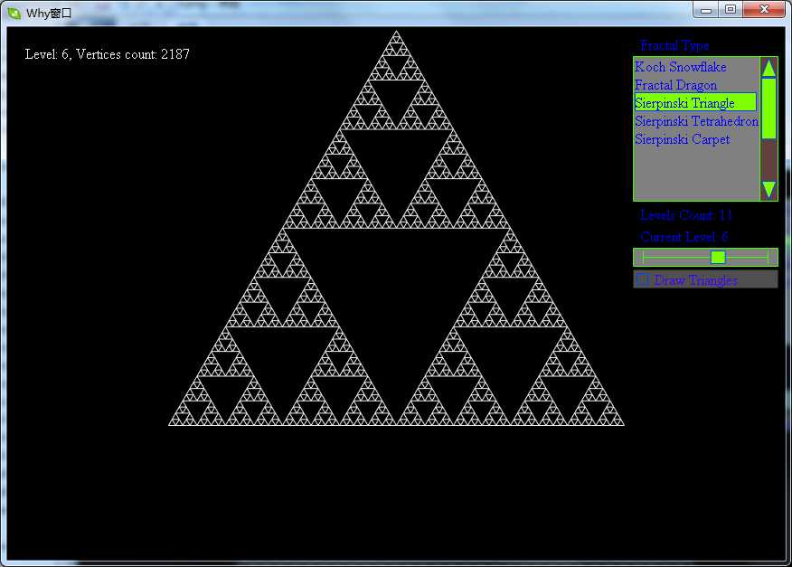Click the list scroll up arrow
This screenshot has height=567, width=792.
(x=768, y=68)
